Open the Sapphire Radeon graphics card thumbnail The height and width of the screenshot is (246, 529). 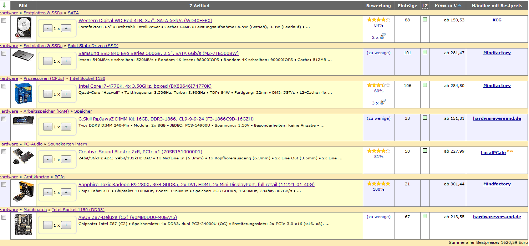(x=23, y=192)
